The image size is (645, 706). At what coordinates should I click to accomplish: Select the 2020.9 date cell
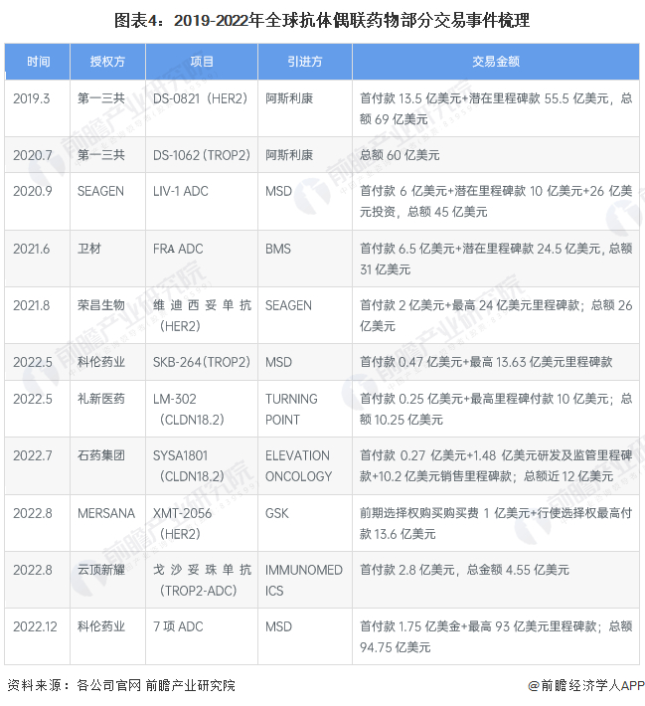38,201
